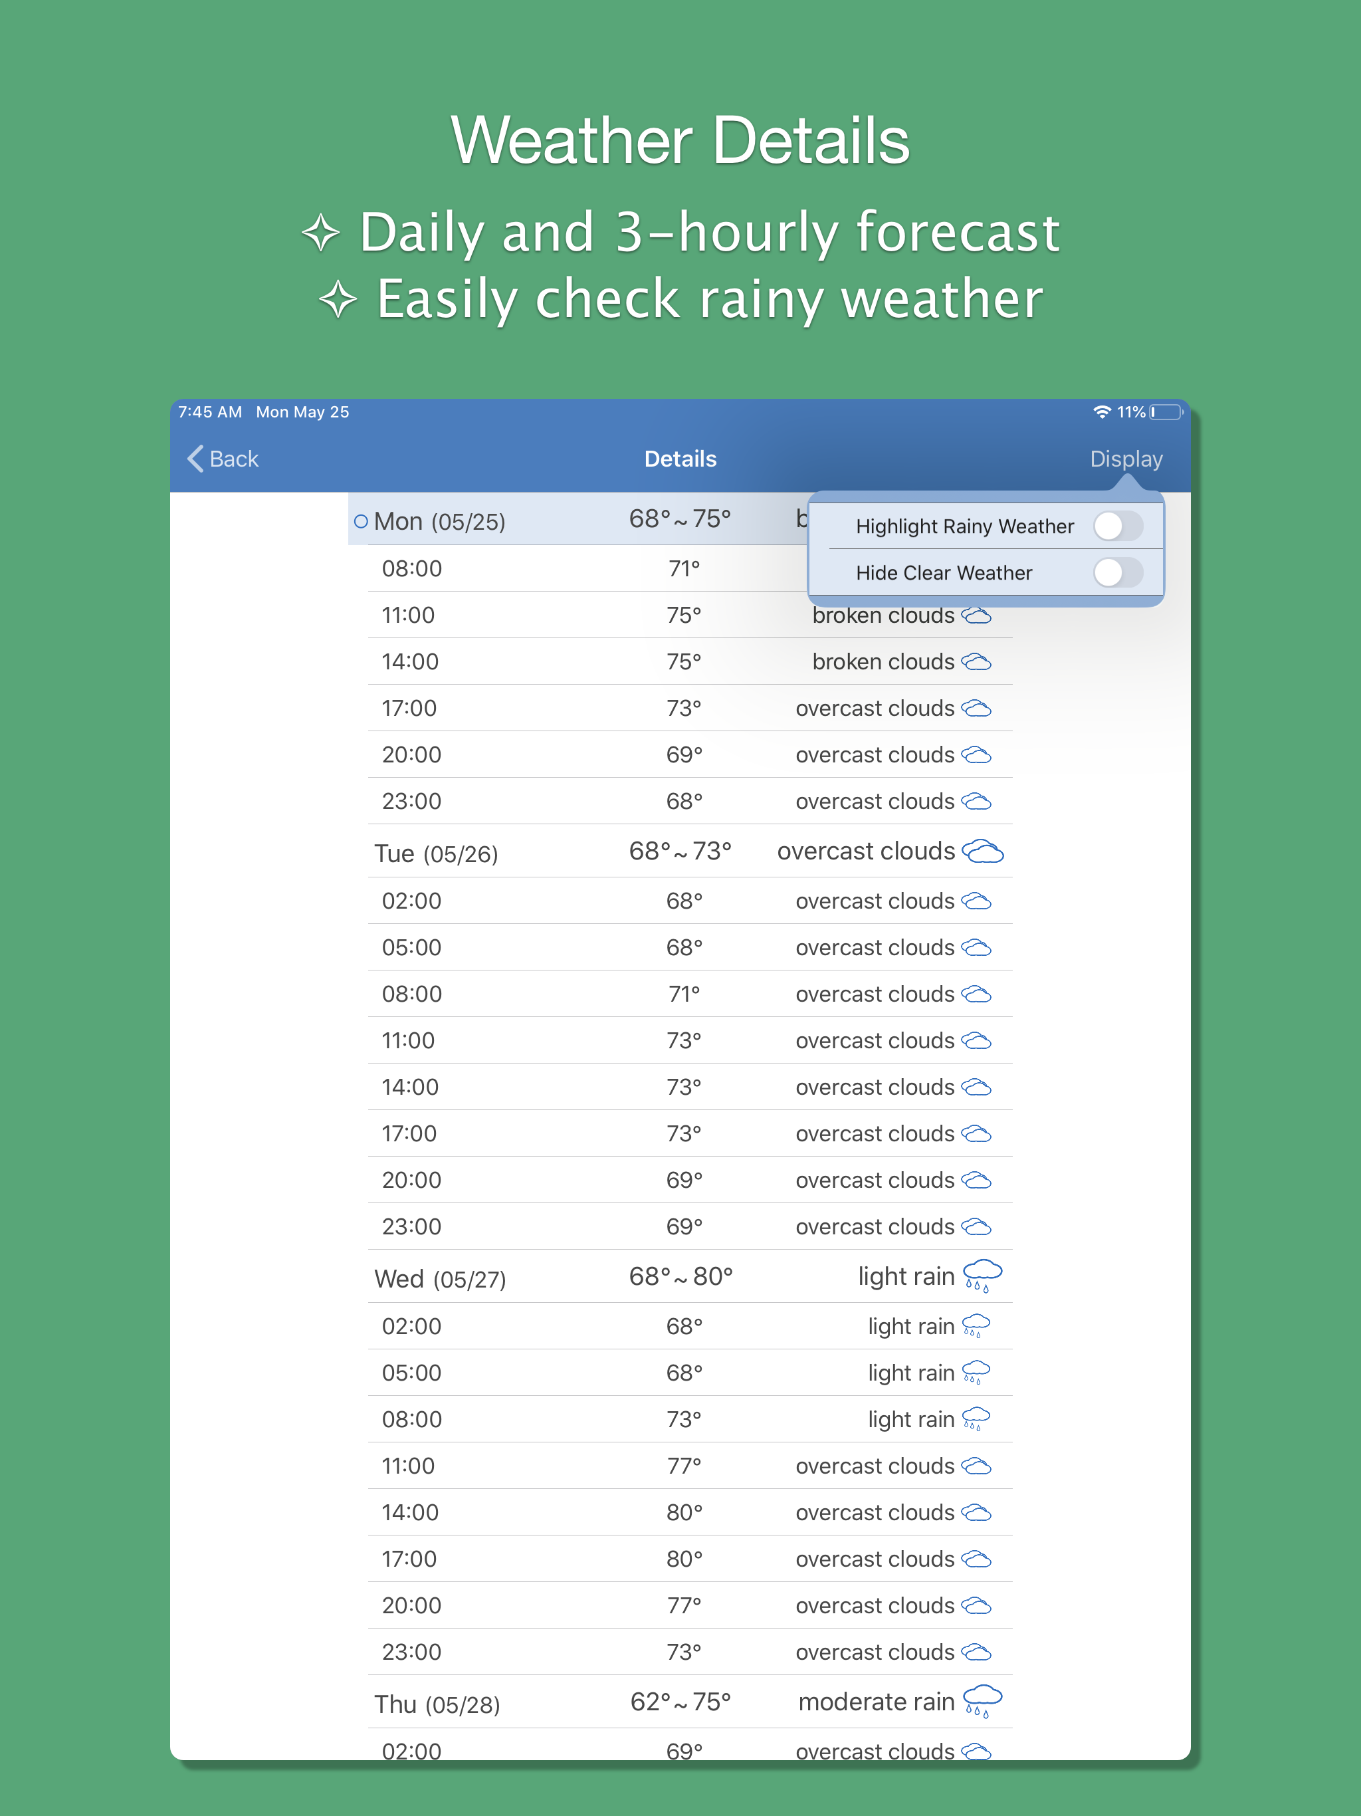Image resolution: width=1361 pixels, height=1816 pixels.
Task: Click the light rain icon for Wednesday 05:00
Action: tap(976, 1373)
